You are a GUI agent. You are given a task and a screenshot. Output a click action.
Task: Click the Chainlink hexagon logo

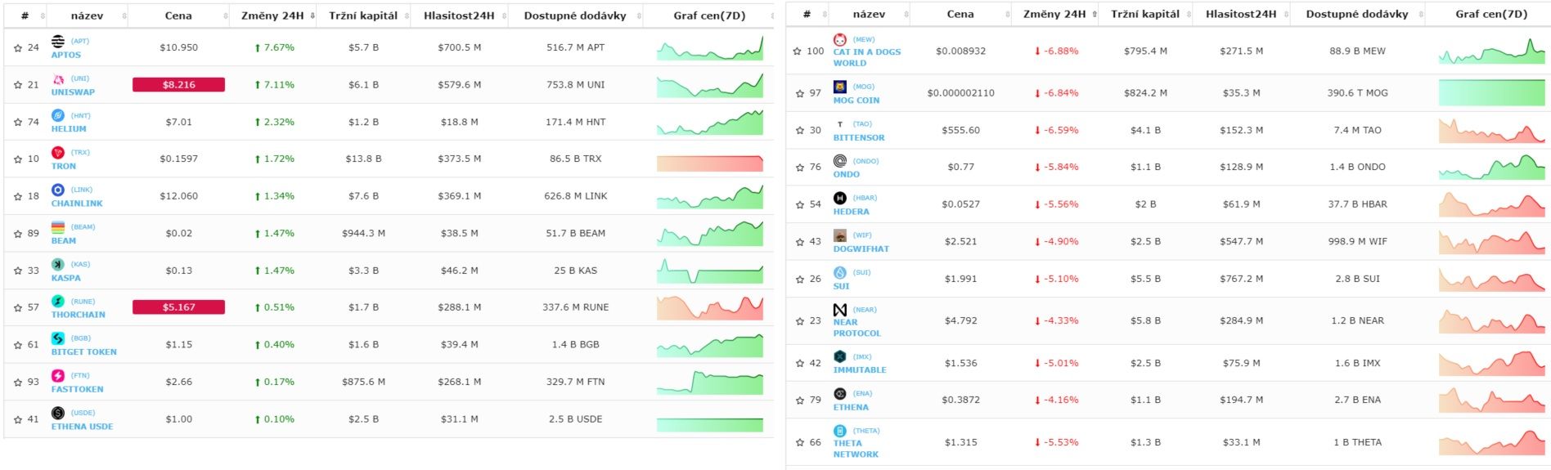[x=58, y=190]
